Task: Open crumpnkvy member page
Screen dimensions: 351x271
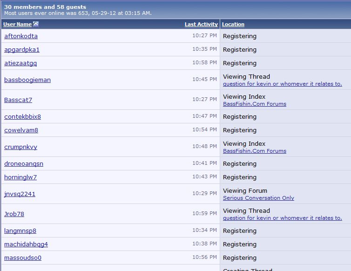Action: click(20, 147)
